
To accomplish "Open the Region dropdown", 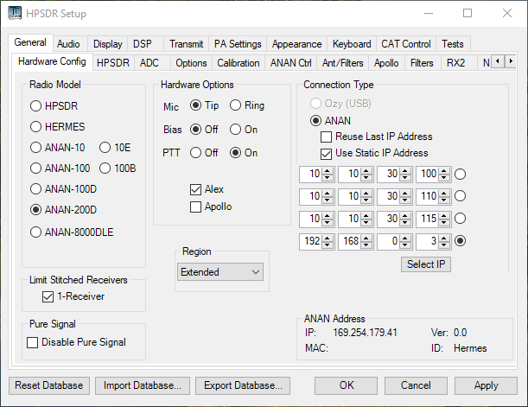I will [x=219, y=272].
